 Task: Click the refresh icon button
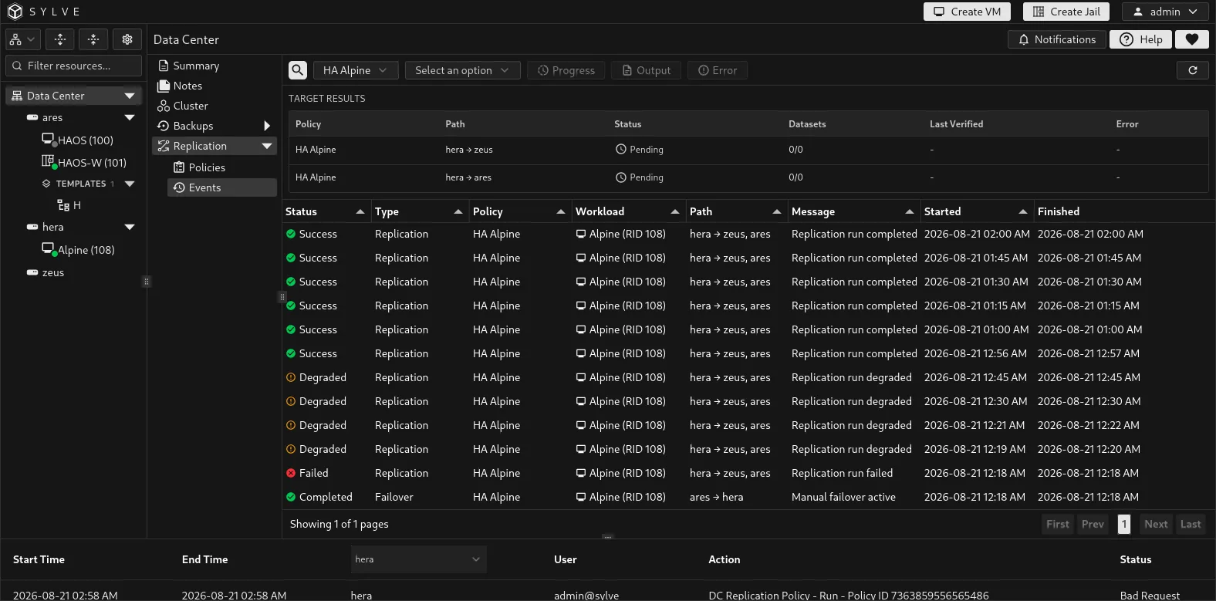tap(1193, 70)
